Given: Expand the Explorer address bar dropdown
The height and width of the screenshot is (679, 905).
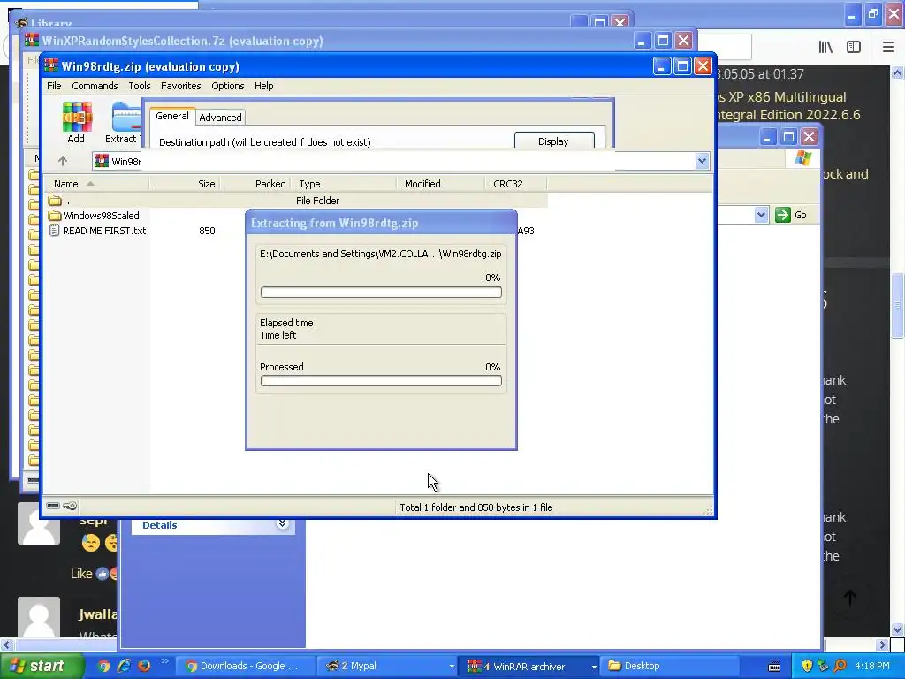Looking at the screenshot, I should pos(761,215).
